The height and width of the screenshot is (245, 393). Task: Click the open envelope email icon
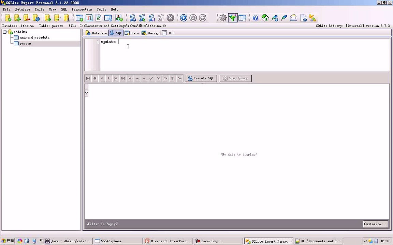click(x=293, y=18)
